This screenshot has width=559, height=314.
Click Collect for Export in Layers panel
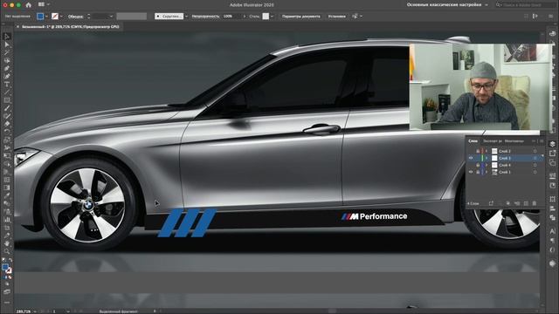click(491, 203)
